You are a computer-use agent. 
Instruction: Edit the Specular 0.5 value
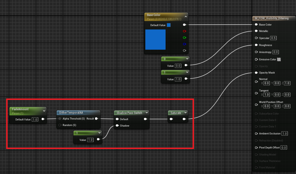(273, 38)
